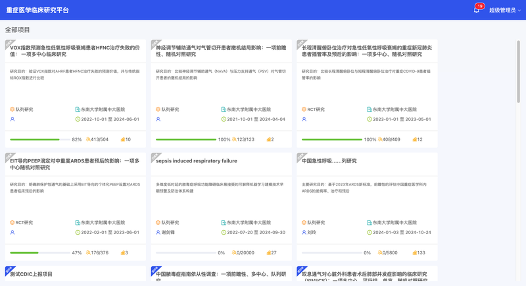Open the 神经调节辅助通气 project title

tap(221, 51)
